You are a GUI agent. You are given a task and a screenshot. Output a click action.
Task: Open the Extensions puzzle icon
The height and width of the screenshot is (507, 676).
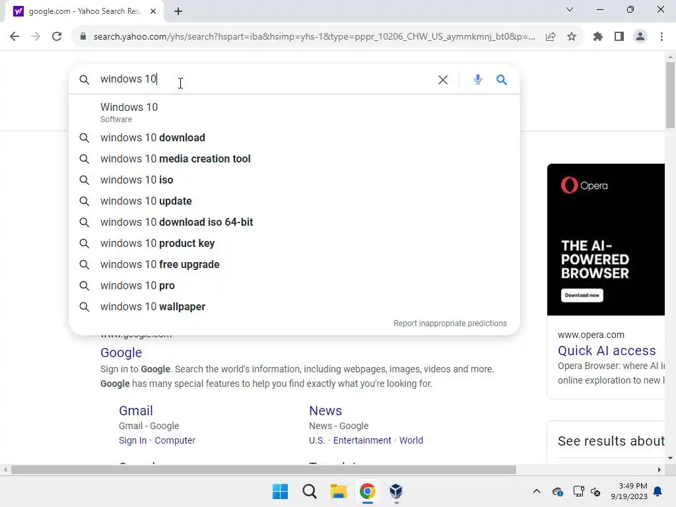coord(598,37)
